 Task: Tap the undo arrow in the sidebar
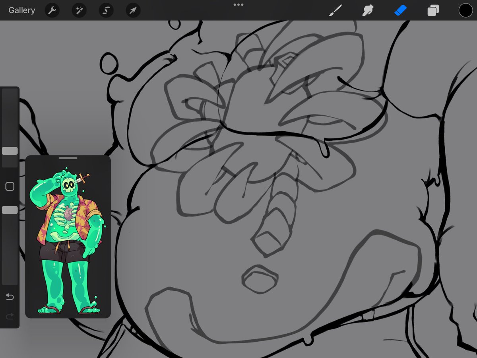[x=10, y=296]
